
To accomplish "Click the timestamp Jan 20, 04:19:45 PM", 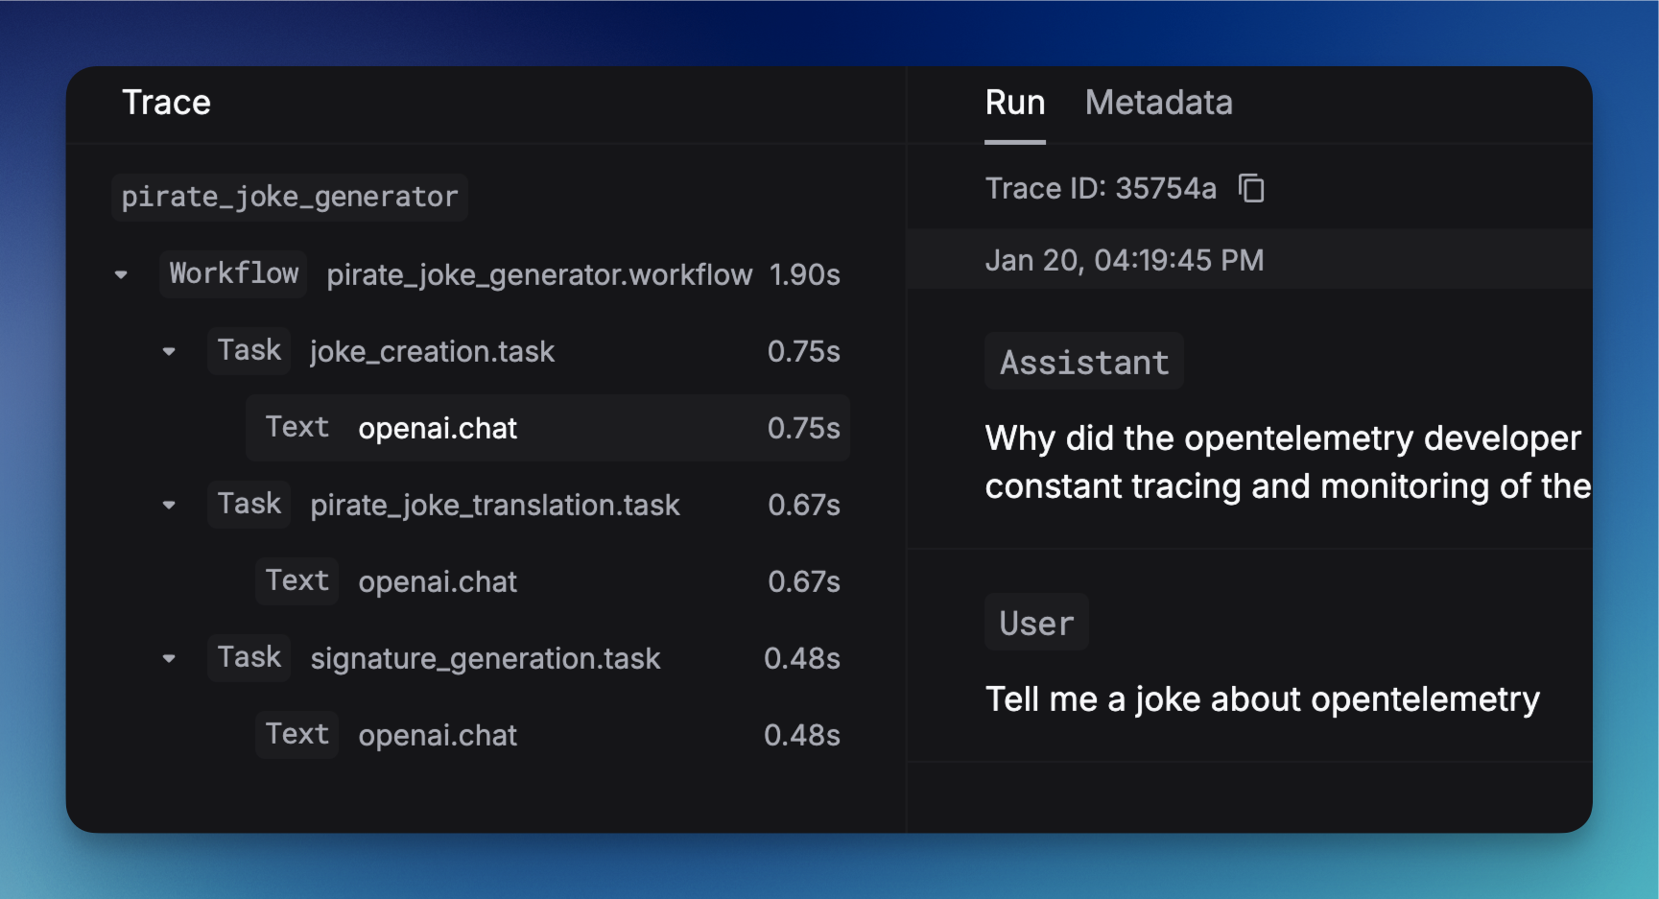I will point(1125,260).
